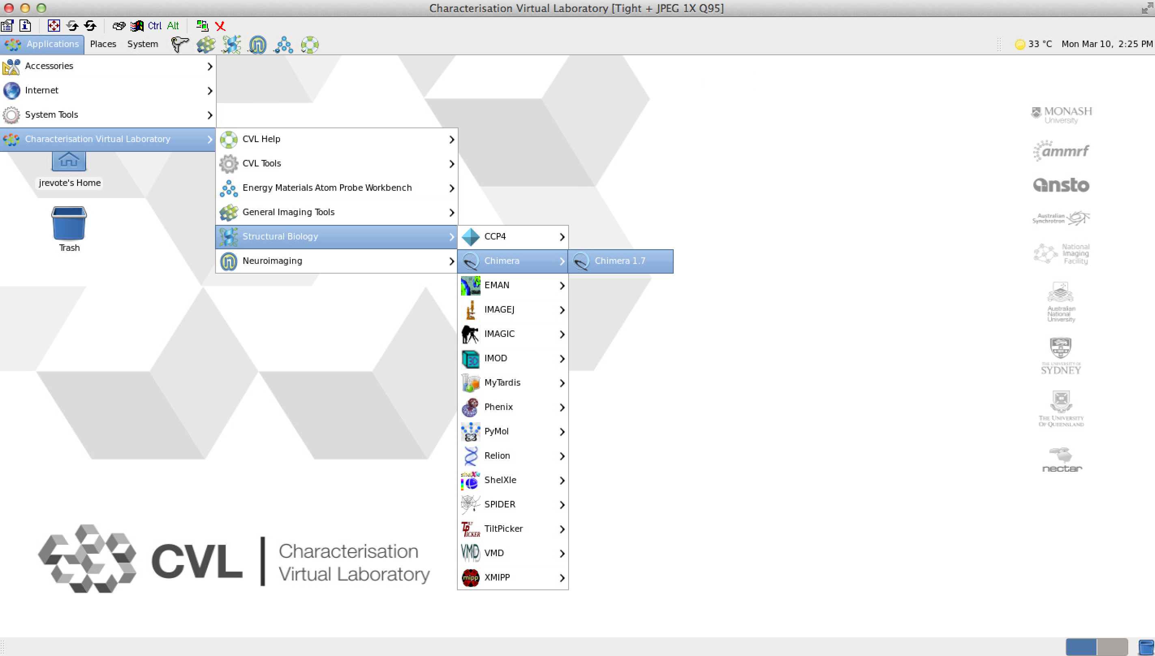Disconnect using the red X toolbar icon

click(x=220, y=26)
